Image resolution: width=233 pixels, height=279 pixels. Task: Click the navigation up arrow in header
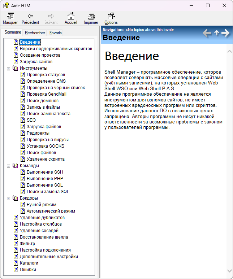[x=216, y=33]
